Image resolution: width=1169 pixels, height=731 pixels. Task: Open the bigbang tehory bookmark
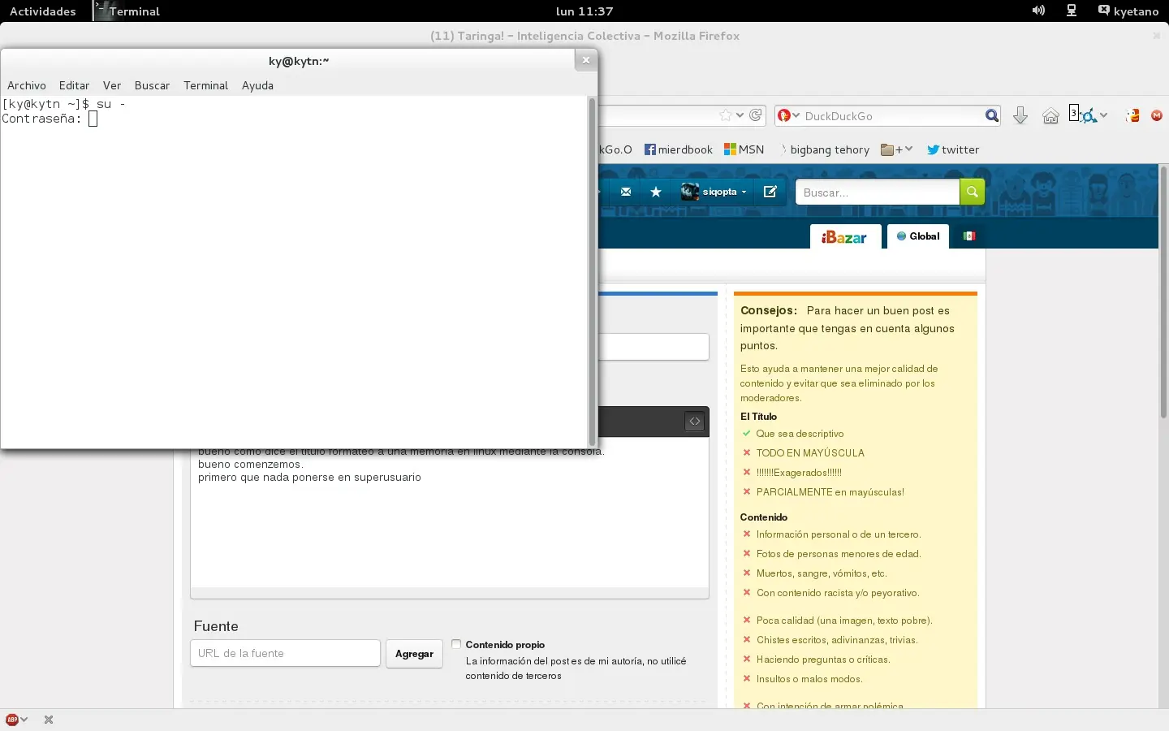pyautogui.click(x=825, y=149)
